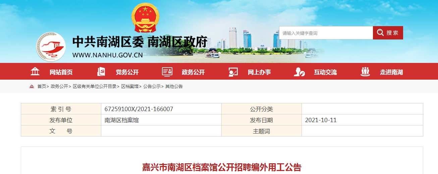Image resolution: width=438 pixels, height=174 pixels.
Task: Click 区档案馆 breadcrumb link
Action: point(130,86)
